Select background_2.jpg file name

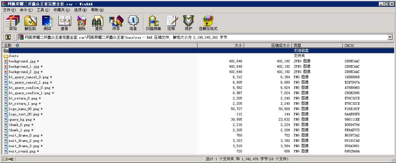(x=26, y=72)
